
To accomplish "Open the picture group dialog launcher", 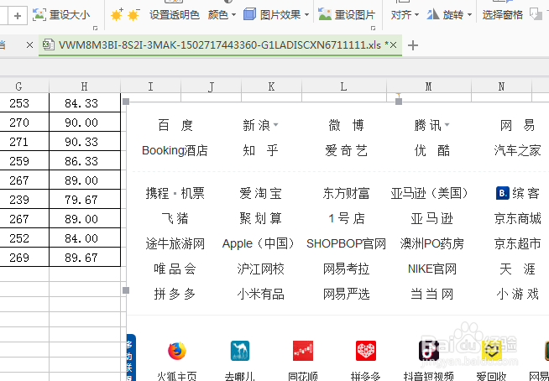I will pyautogui.click(x=374, y=28).
